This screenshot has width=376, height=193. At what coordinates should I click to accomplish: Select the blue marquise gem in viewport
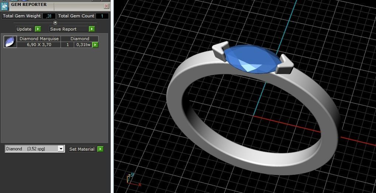(x=252, y=59)
